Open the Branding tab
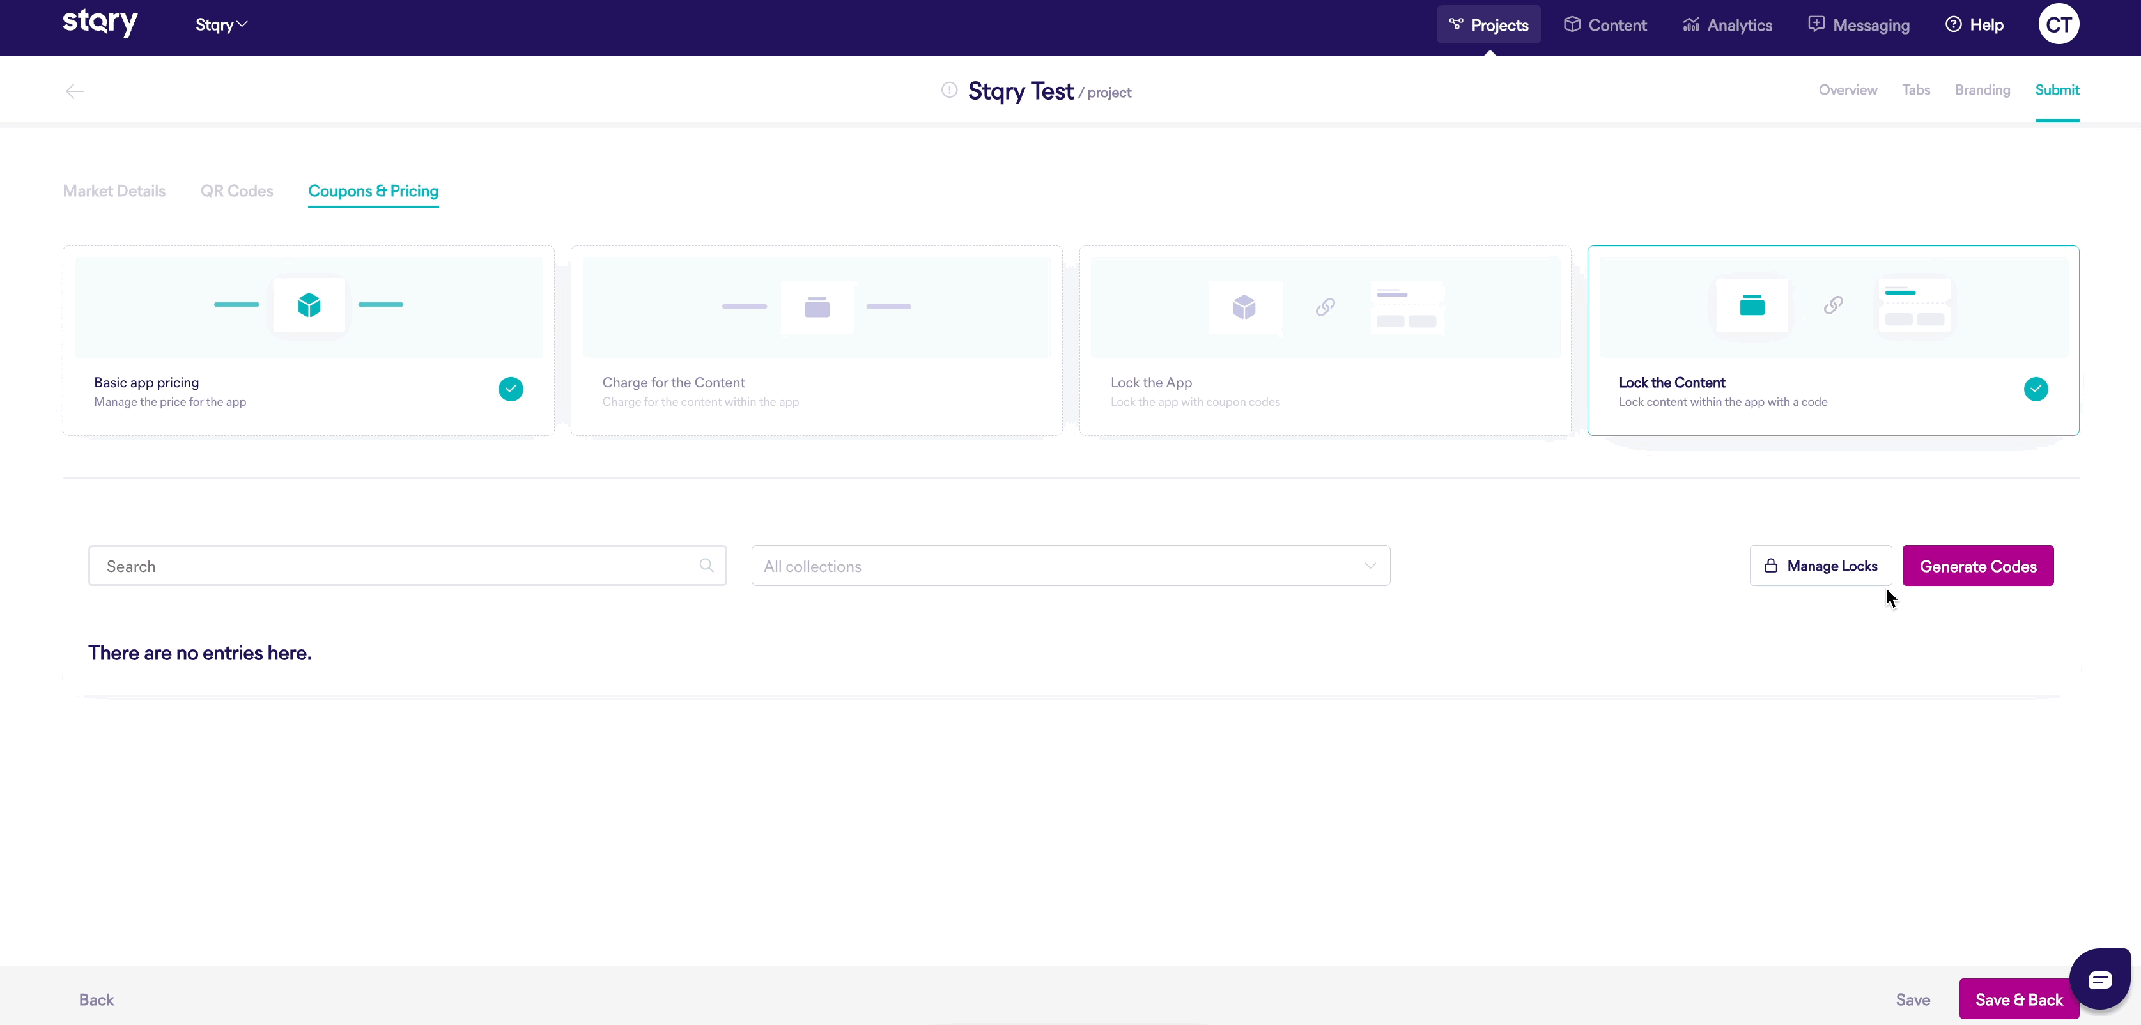2141x1025 pixels. tap(1983, 89)
